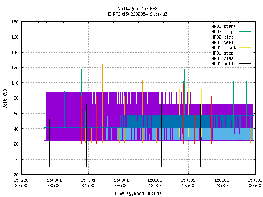Click the orange NPD2 defl legend line
Viewport: 263px width, 197px height.
pos(245,42)
